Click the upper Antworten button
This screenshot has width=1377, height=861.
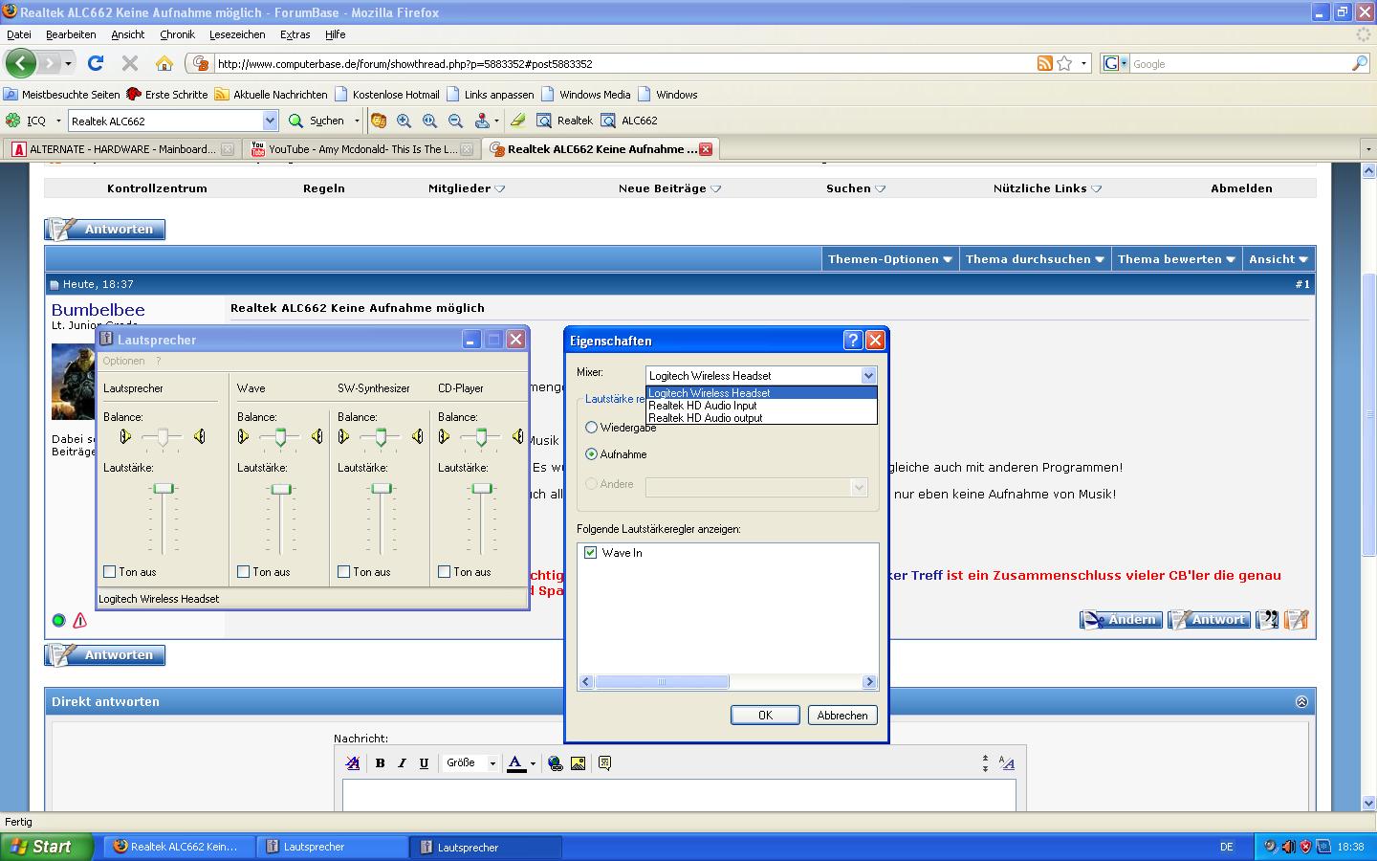click(x=105, y=230)
